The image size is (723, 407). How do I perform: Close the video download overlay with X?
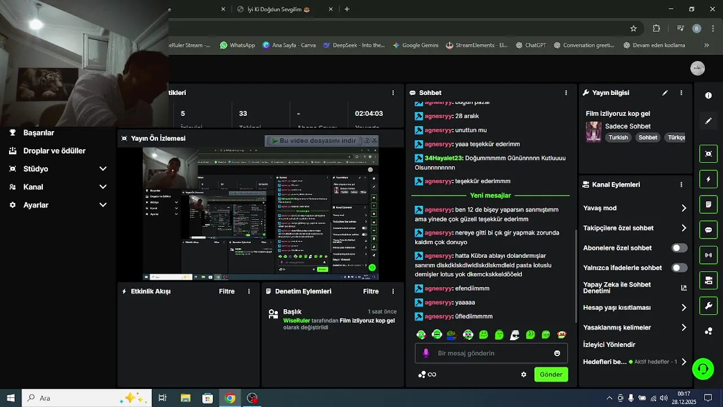374,140
